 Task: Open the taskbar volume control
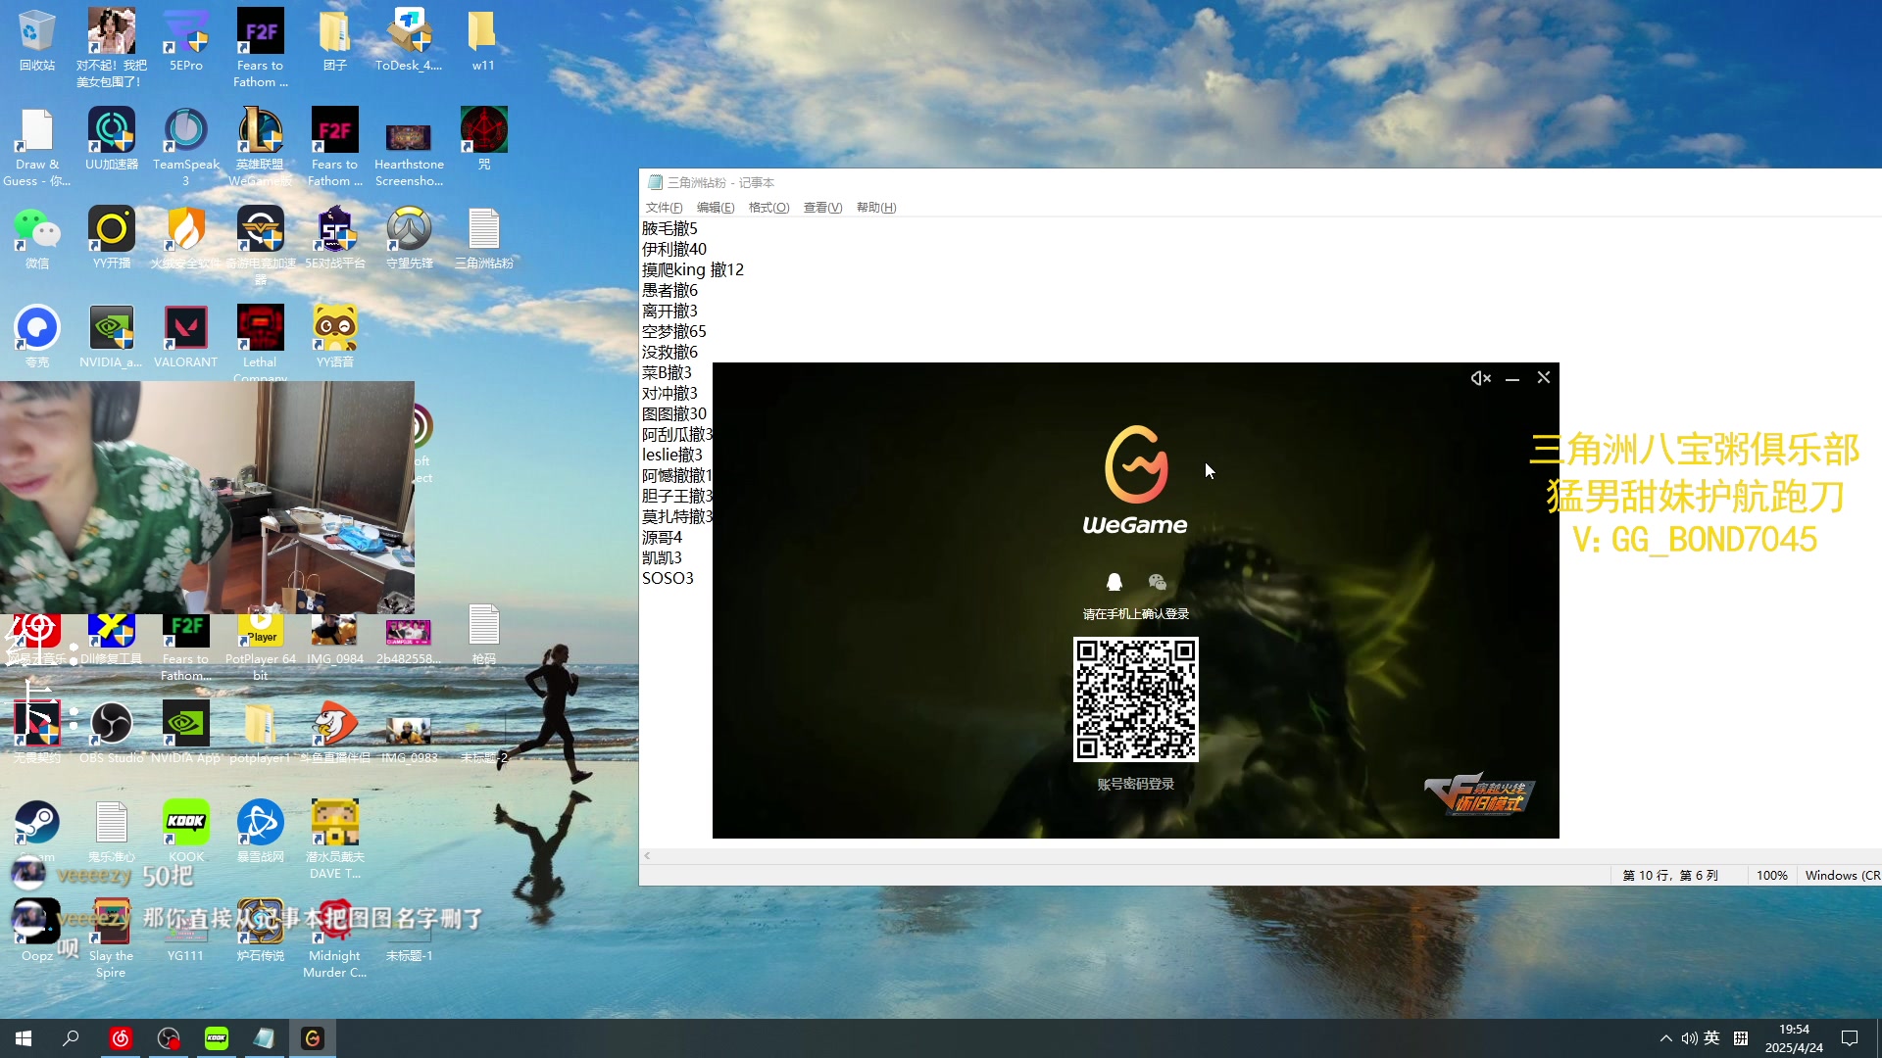(1689, 1038)
